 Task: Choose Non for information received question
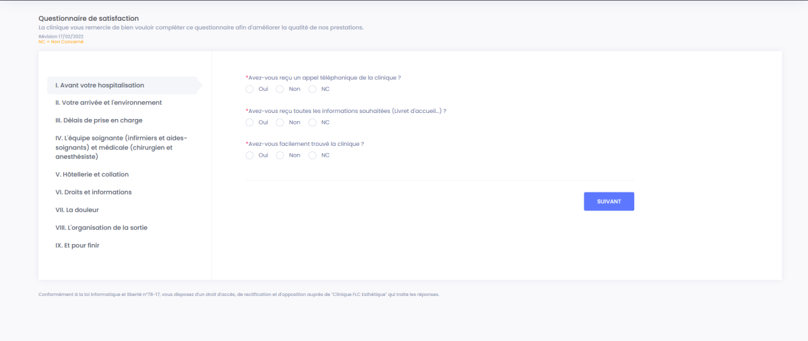pos(280,122)
